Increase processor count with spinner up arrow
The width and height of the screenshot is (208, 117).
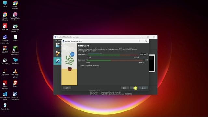(x=147, y=59)
